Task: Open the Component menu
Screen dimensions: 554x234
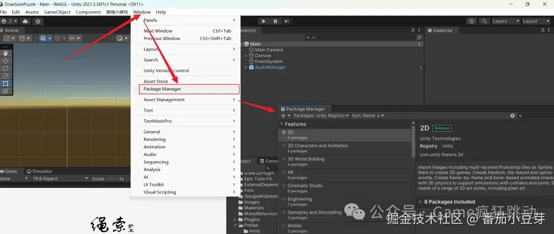Action: pos(88,12)
